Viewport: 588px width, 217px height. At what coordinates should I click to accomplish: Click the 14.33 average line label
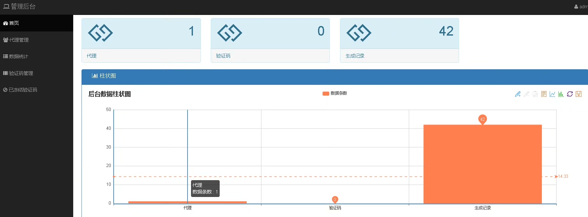click(x=563, y=176)
